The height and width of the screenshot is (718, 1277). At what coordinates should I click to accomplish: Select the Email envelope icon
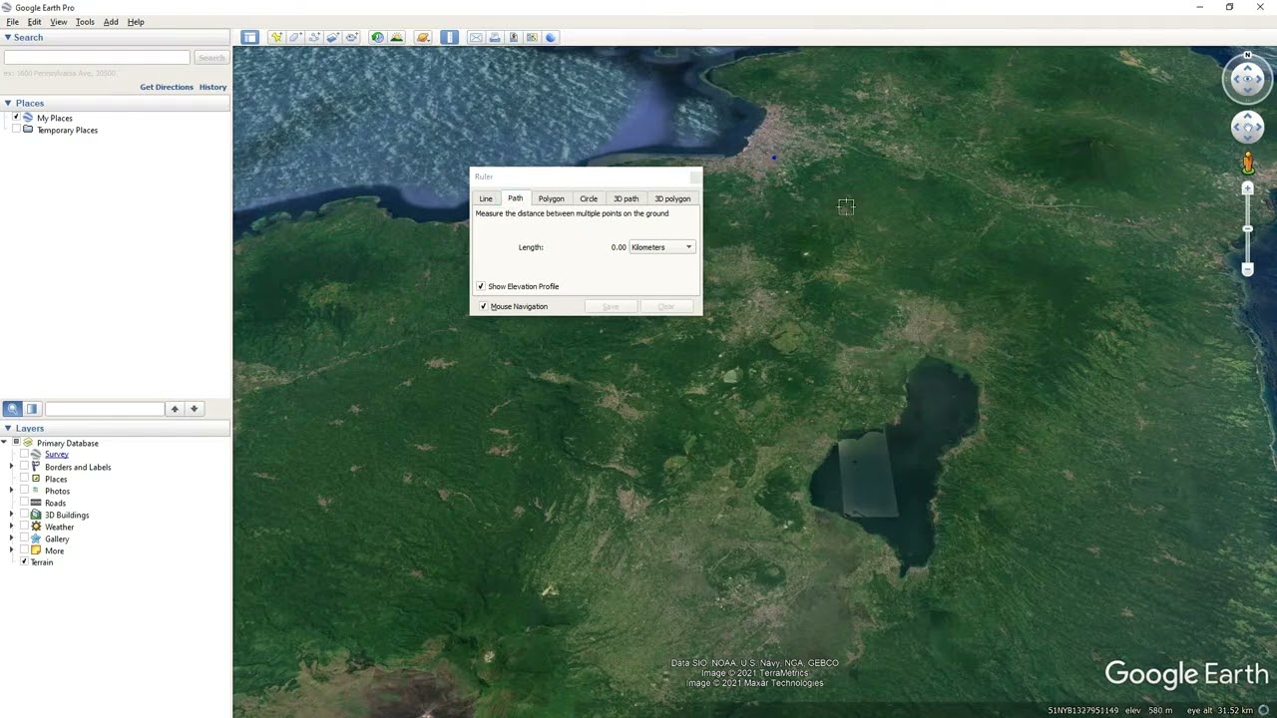point(476,37)
